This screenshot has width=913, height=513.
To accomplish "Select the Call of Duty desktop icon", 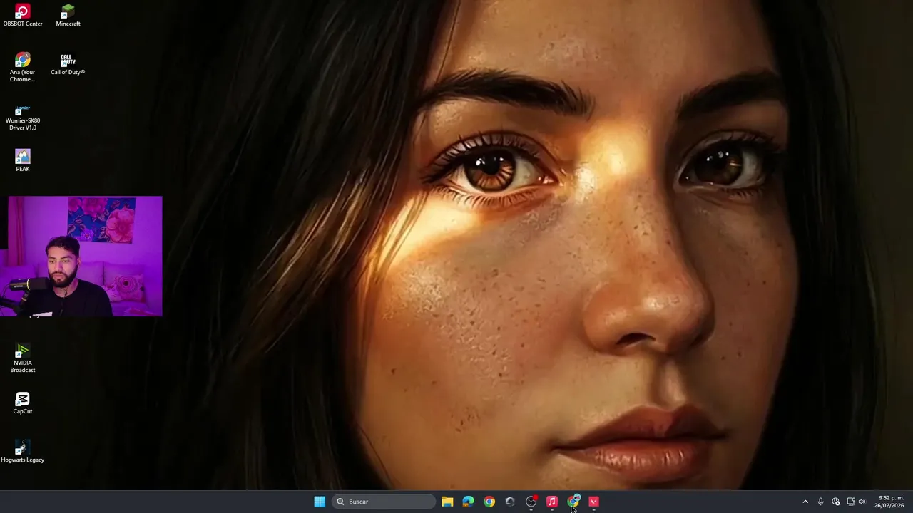I will pos(68,64).
